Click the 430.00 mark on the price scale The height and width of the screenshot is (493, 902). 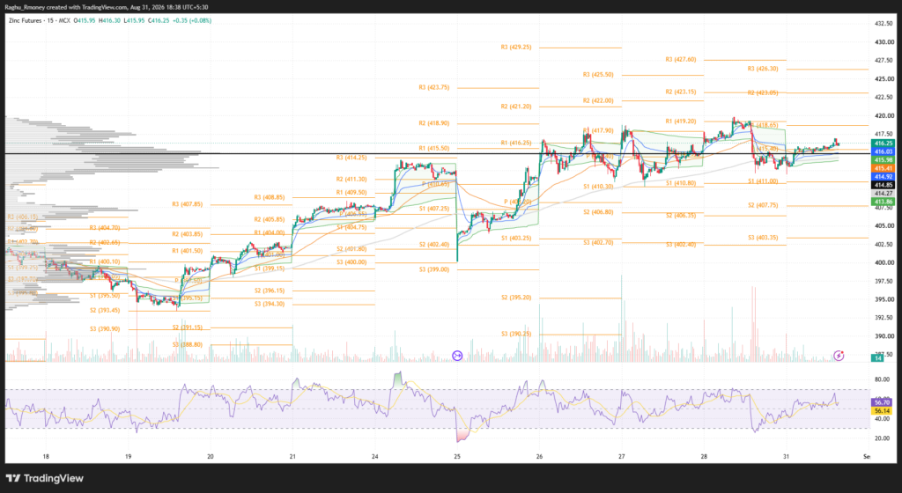click(884, 42)
